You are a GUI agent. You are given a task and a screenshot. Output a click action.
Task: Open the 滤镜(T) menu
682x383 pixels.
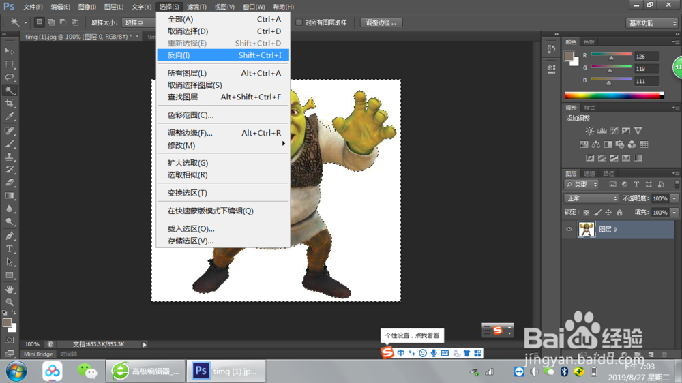pyautogui.click(x=196, y=7)
